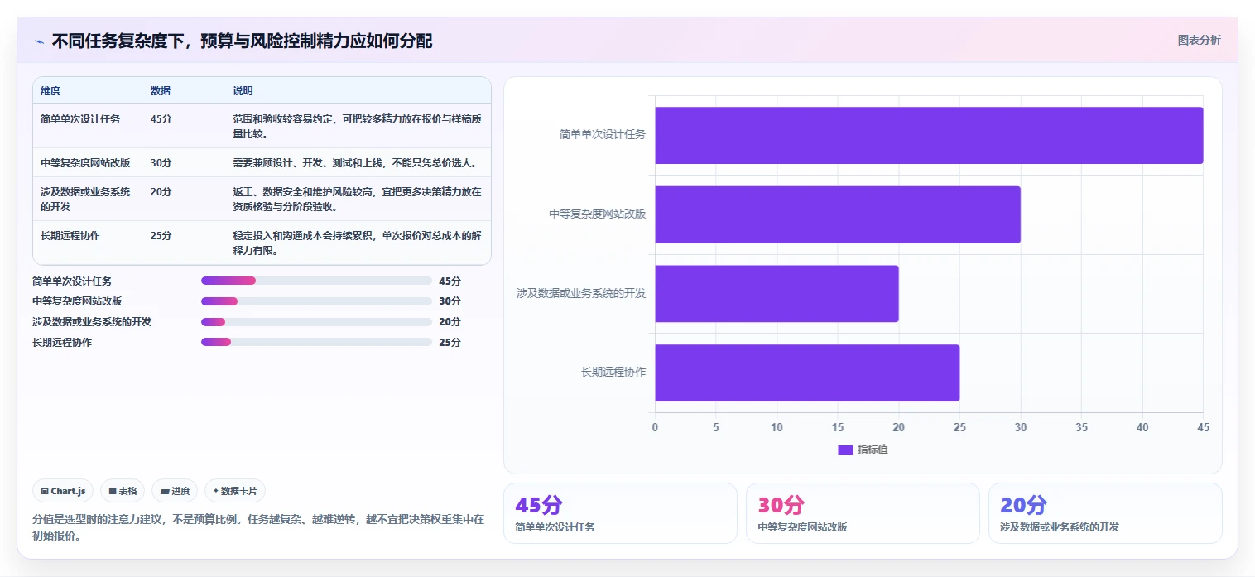Click the 30分 value next to the progress bar

pyautogui.click(x=450, y=301)
